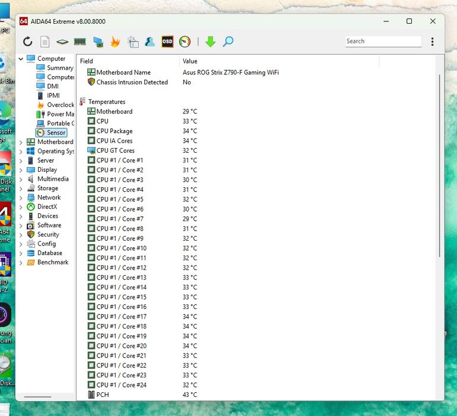Expand the Benchmark tree node
This screenshot has width=457, height=416.
pos(21,263)
